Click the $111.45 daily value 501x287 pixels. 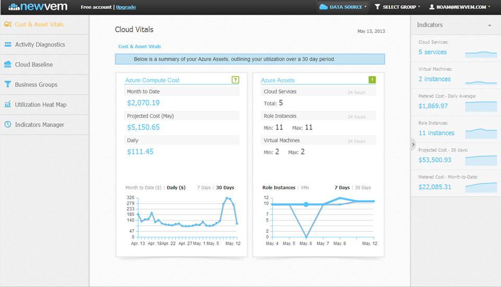[140, 152]
